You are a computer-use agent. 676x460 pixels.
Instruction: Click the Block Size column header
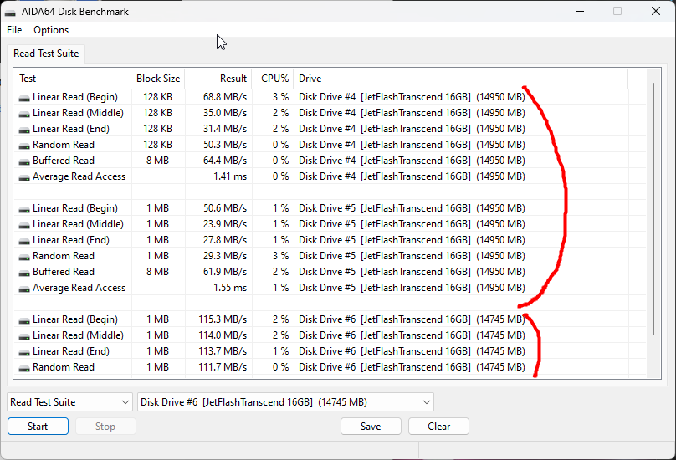158,79
